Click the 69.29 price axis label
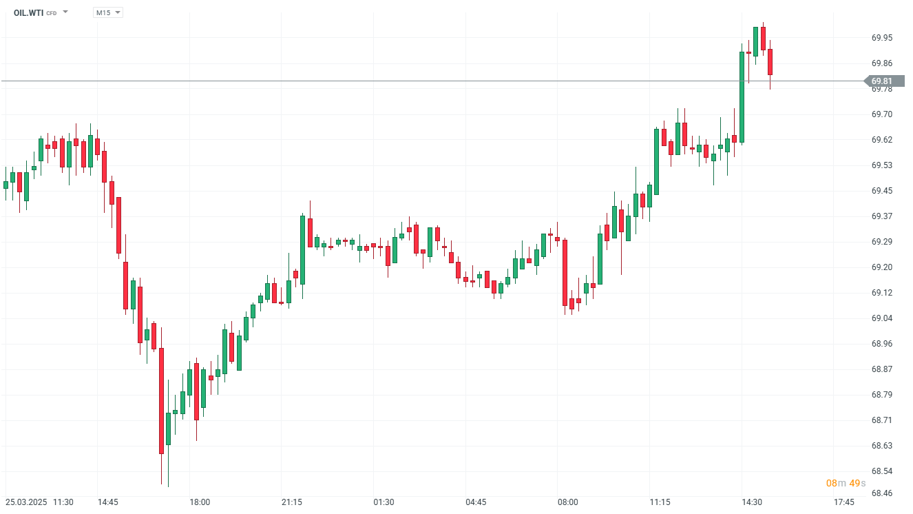913x514 pixels. pyautogui.click(x=882, y=242)
